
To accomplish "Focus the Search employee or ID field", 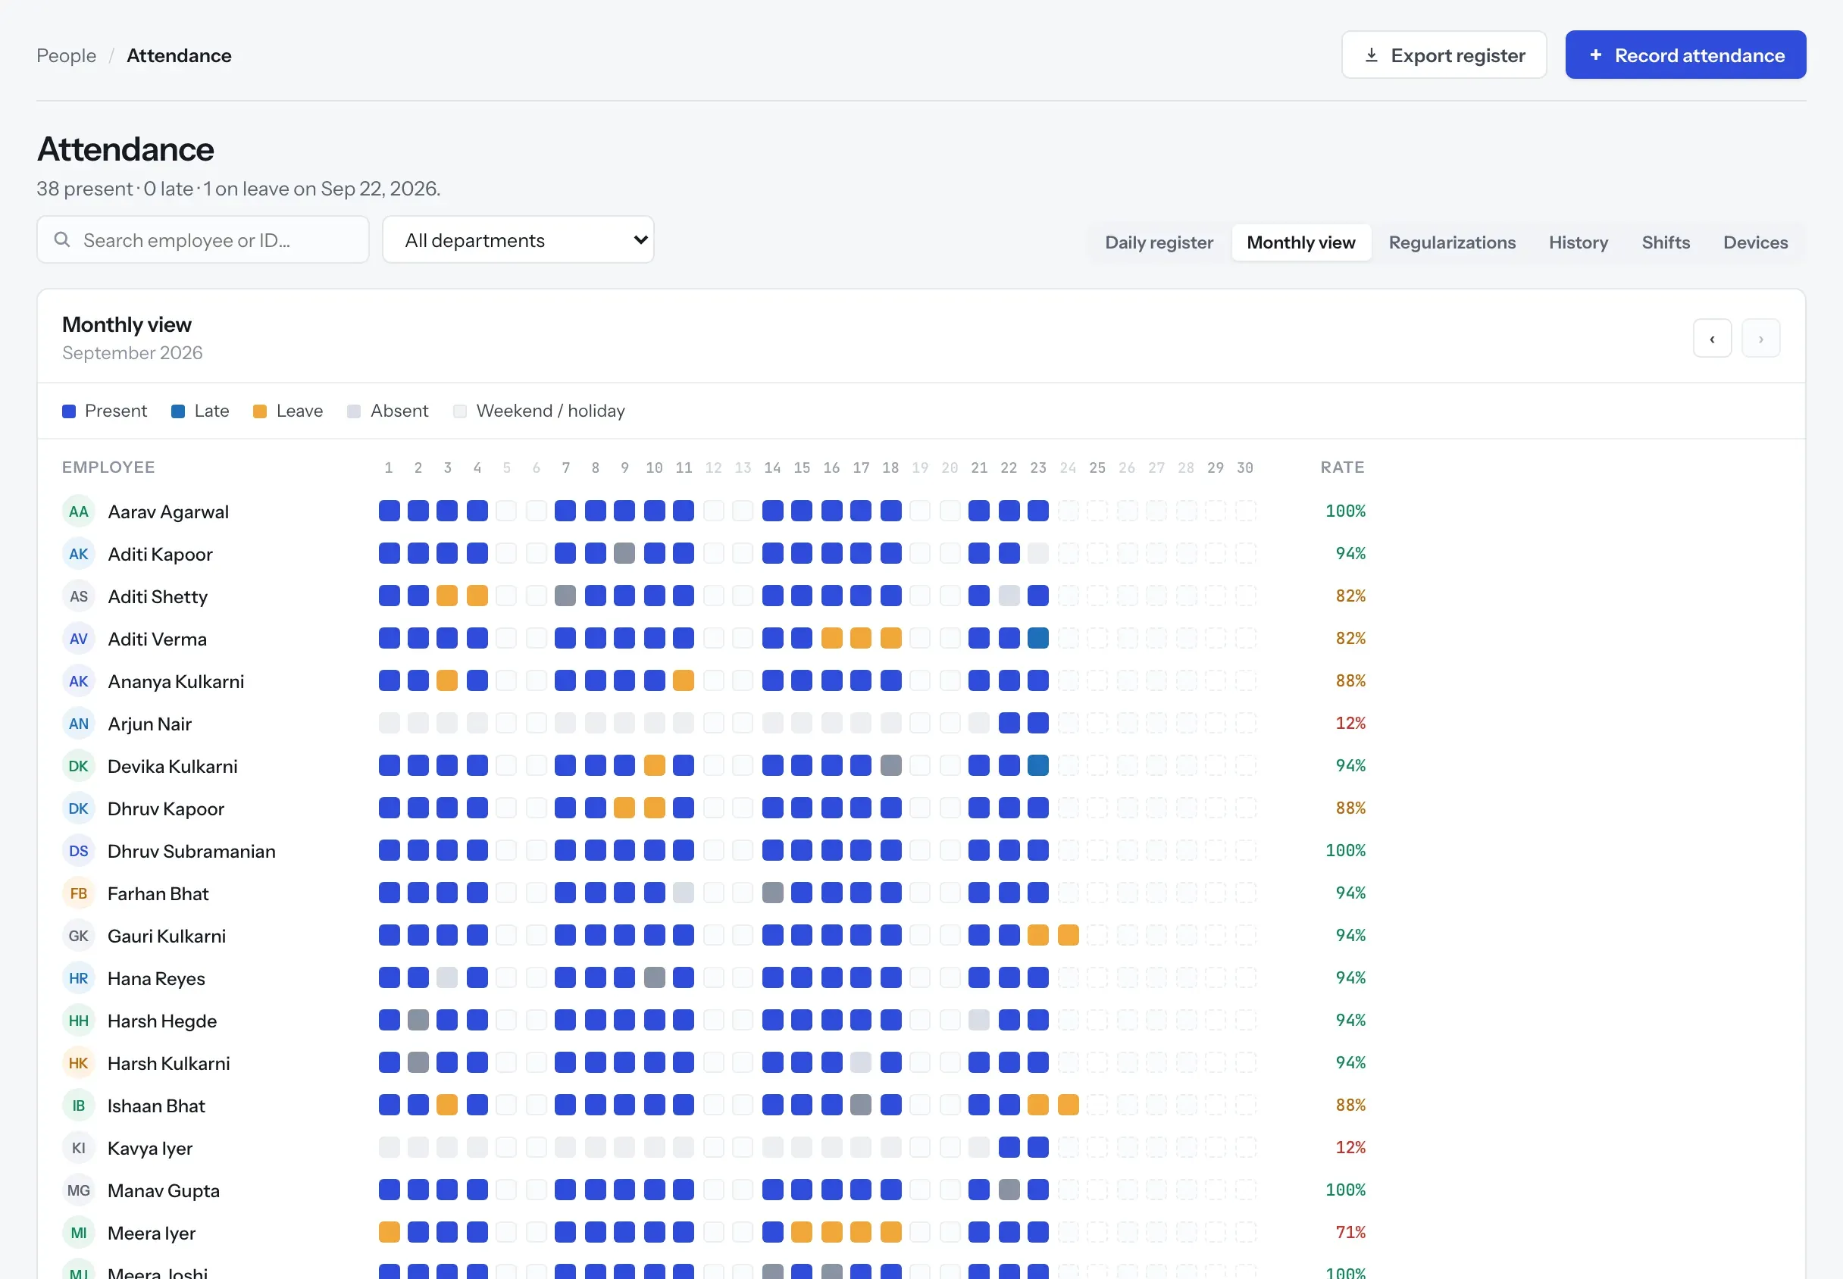I will click(203, 239).
